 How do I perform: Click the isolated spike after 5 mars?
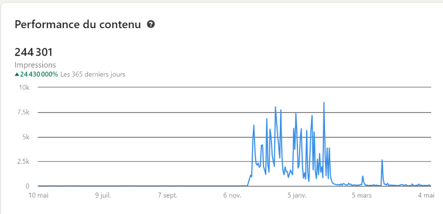click(382, 160)
